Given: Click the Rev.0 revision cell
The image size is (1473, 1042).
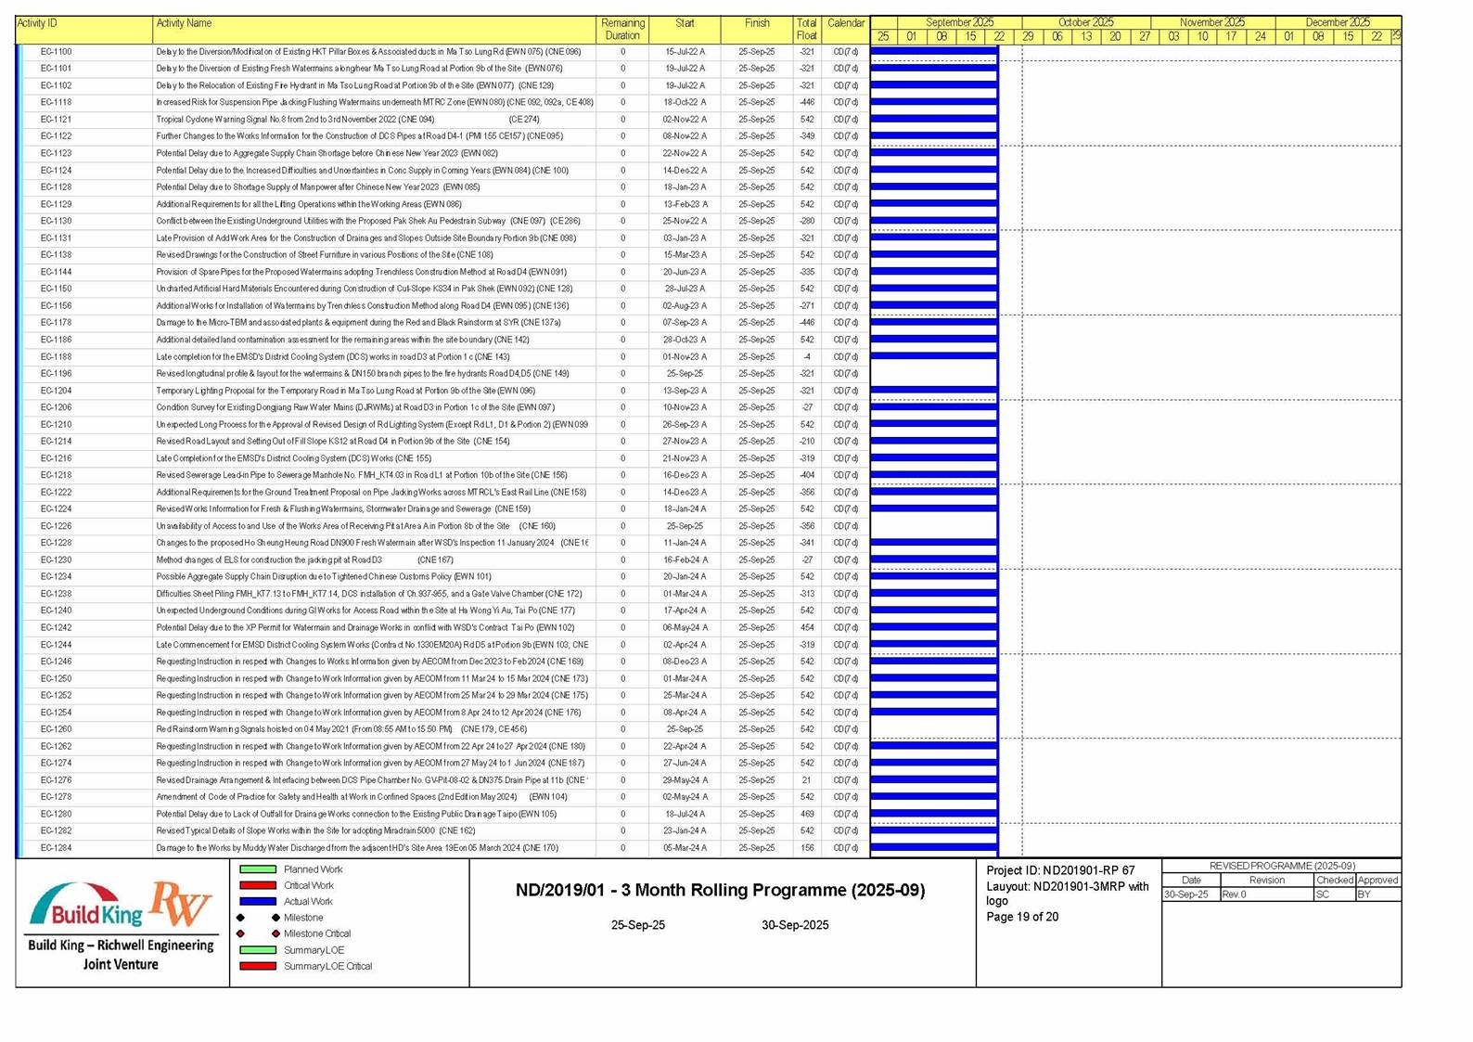Looking at the screenshot, I should (1235, 894).
